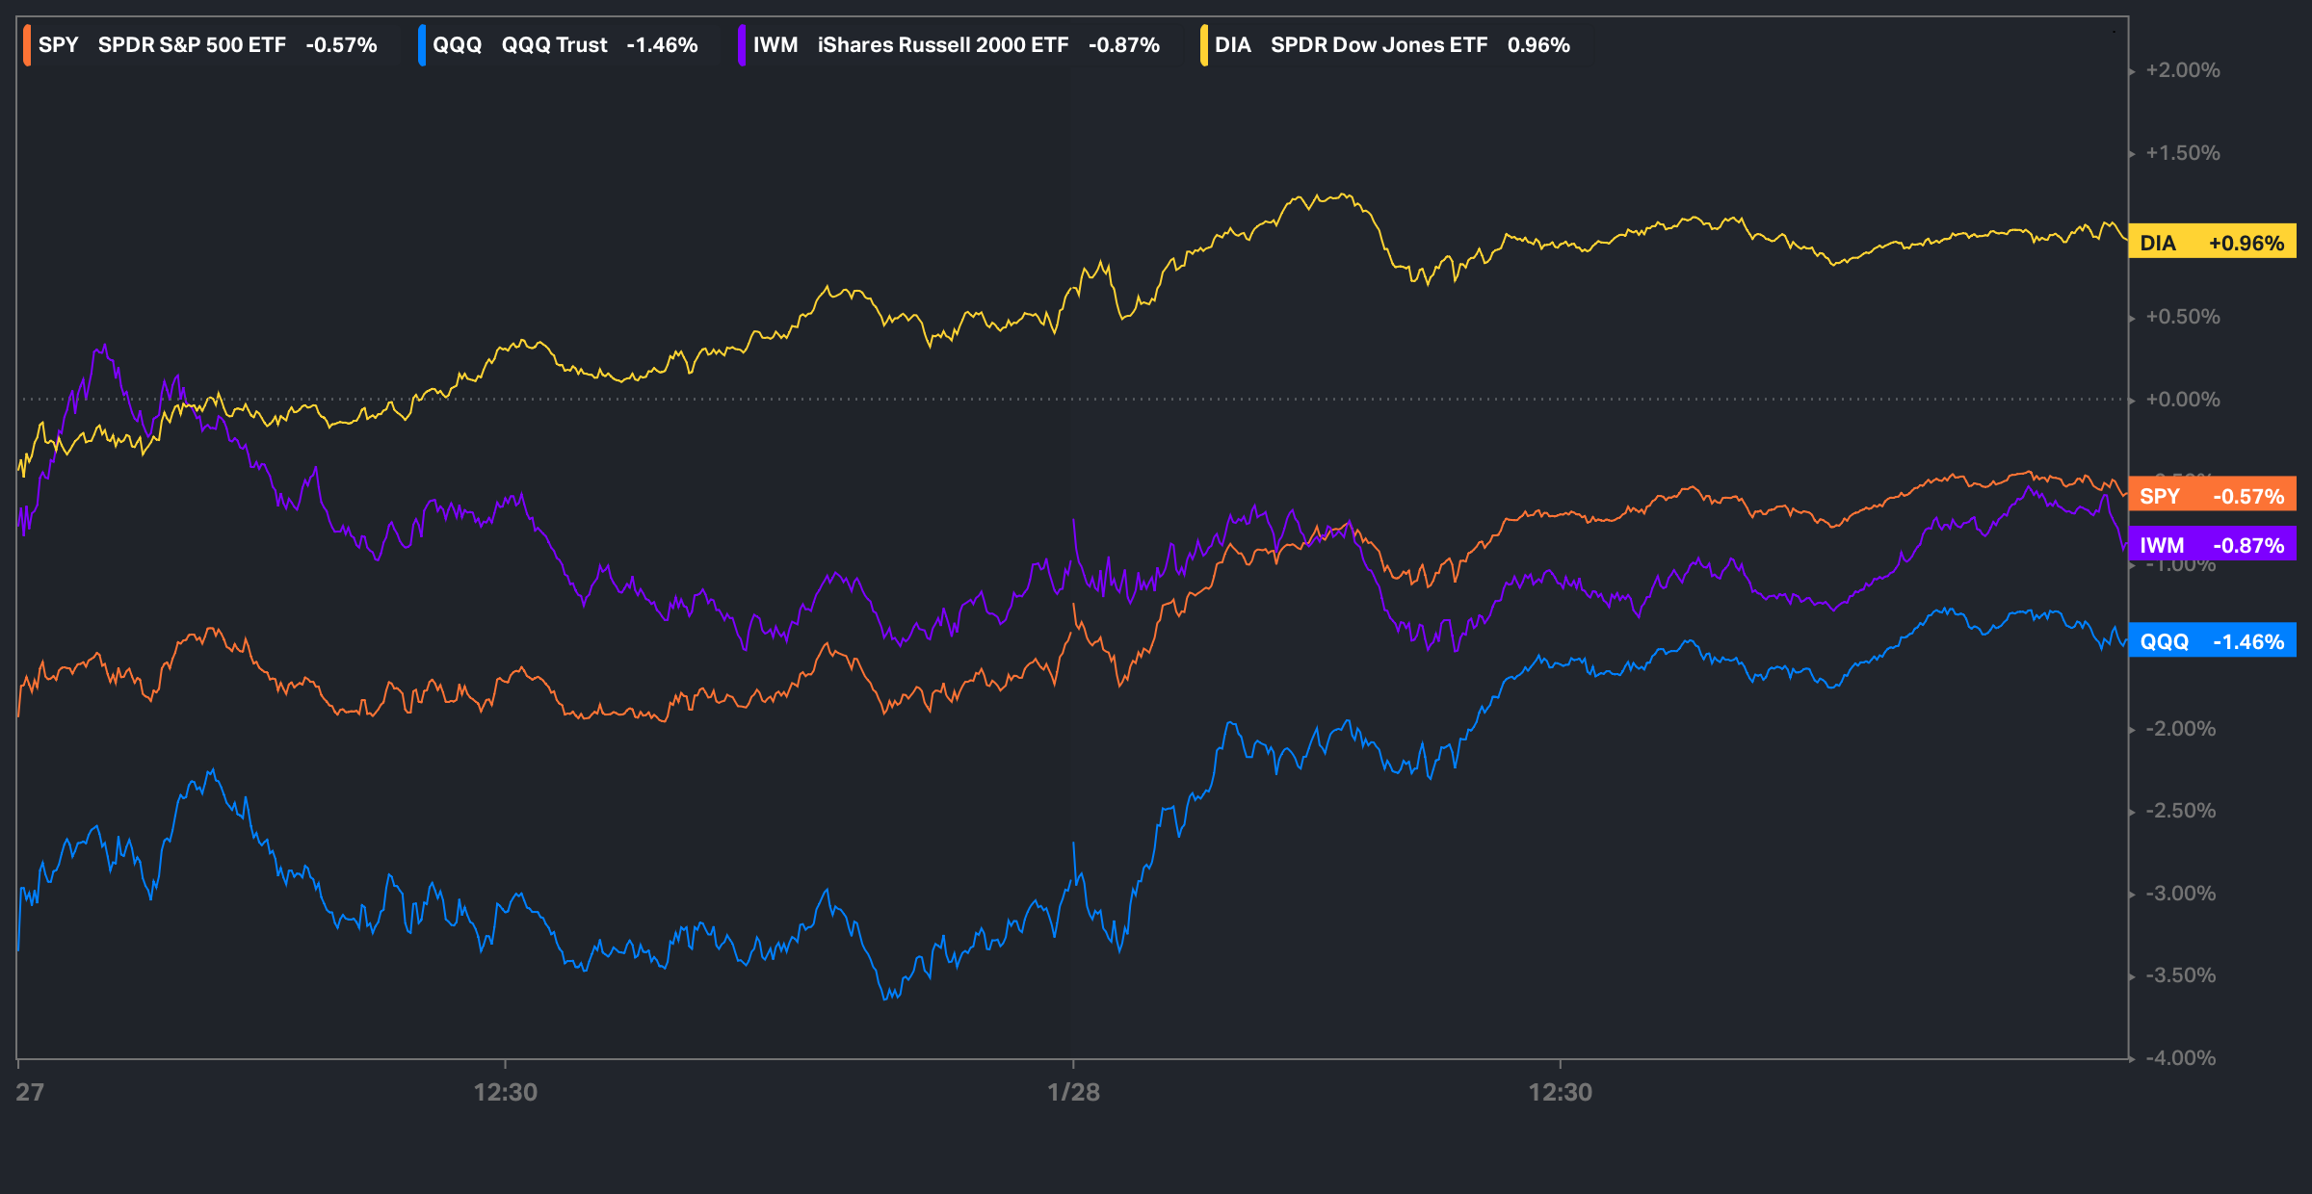Click the 1/28 date label on time axis

[x=1073, y=1092]
